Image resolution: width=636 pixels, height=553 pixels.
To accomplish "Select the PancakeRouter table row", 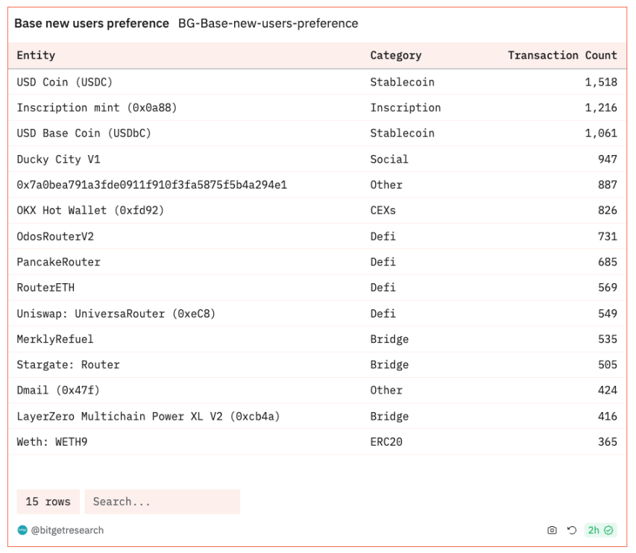I will click(x=317, y=262).
